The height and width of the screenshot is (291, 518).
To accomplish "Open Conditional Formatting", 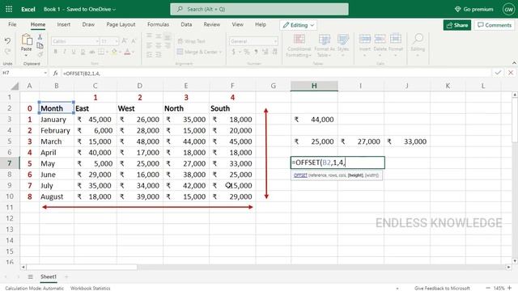I will click(299, 45).
